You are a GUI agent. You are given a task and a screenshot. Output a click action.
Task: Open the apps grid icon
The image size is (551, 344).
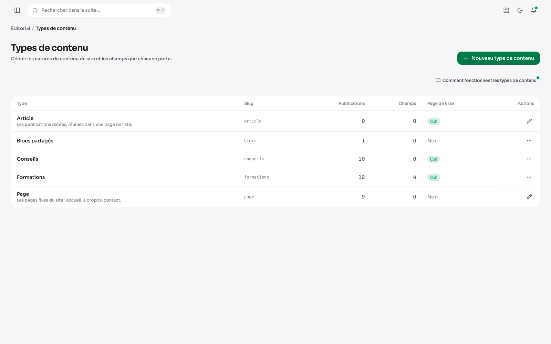(506, 10)
